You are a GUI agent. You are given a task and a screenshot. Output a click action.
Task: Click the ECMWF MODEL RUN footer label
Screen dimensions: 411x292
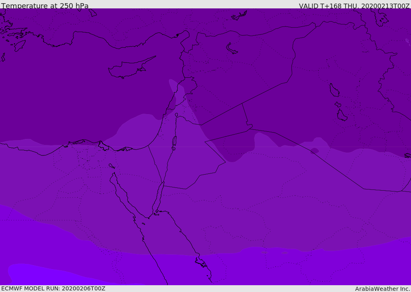(53, 288)
